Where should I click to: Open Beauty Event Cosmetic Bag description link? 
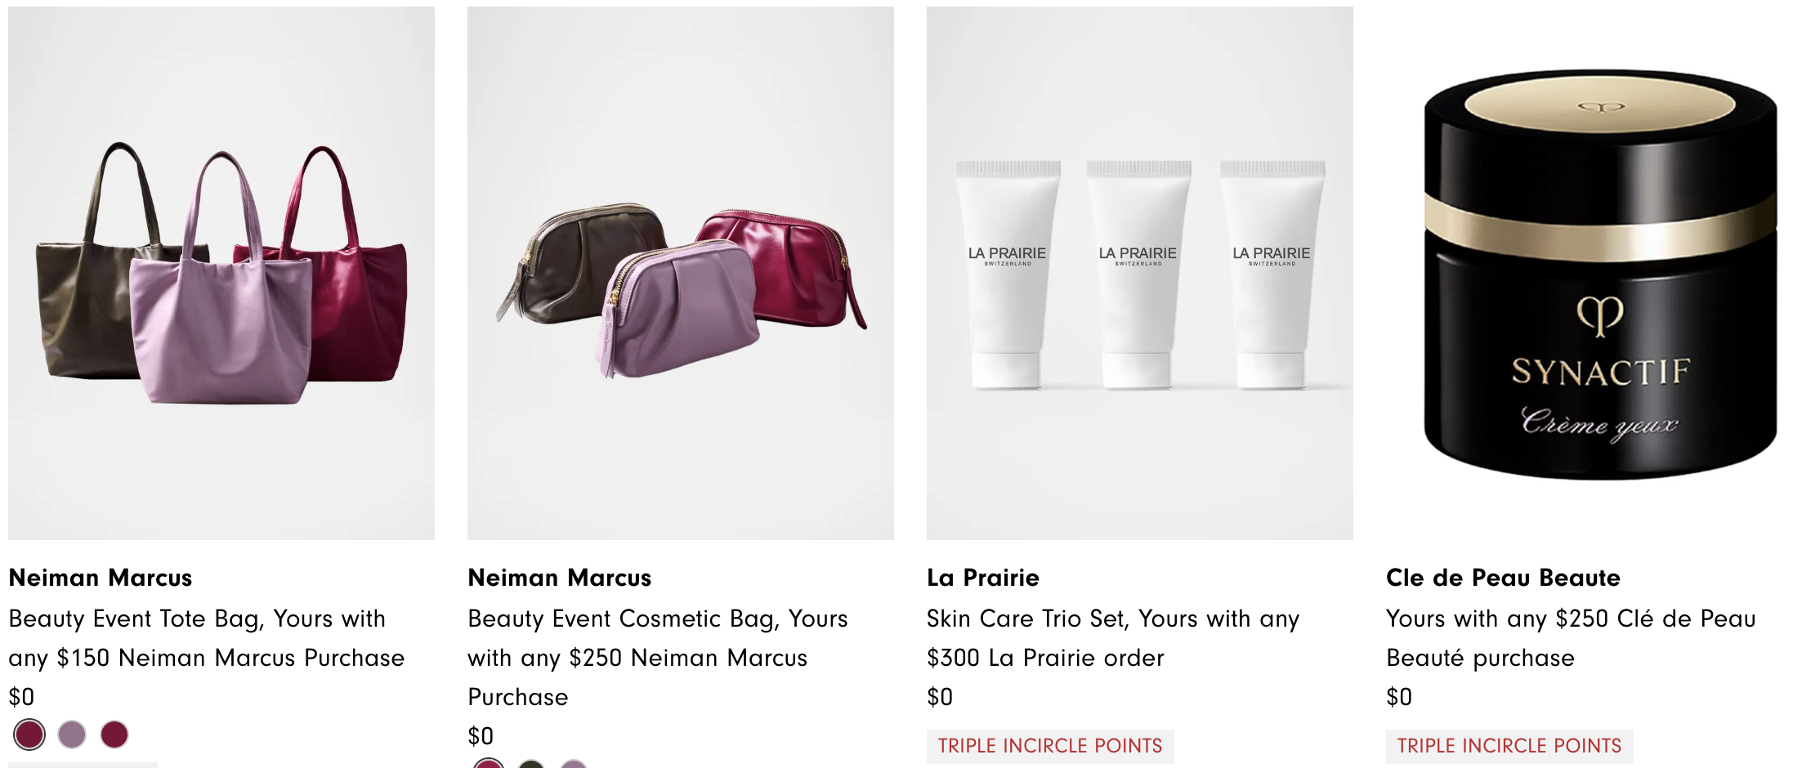(658, 658)
